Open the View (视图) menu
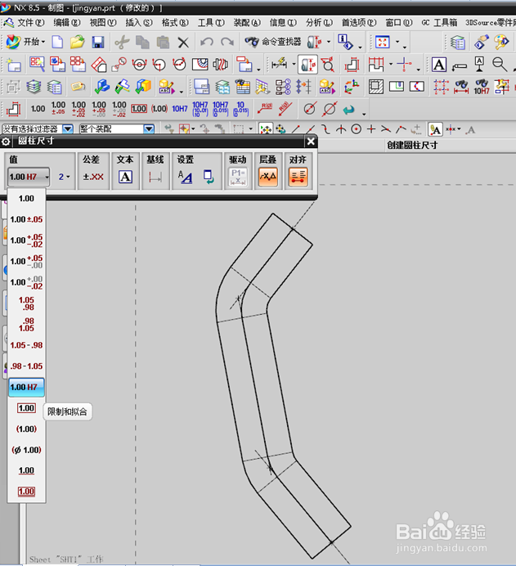The image size is (516, 566). coord(103,22)
